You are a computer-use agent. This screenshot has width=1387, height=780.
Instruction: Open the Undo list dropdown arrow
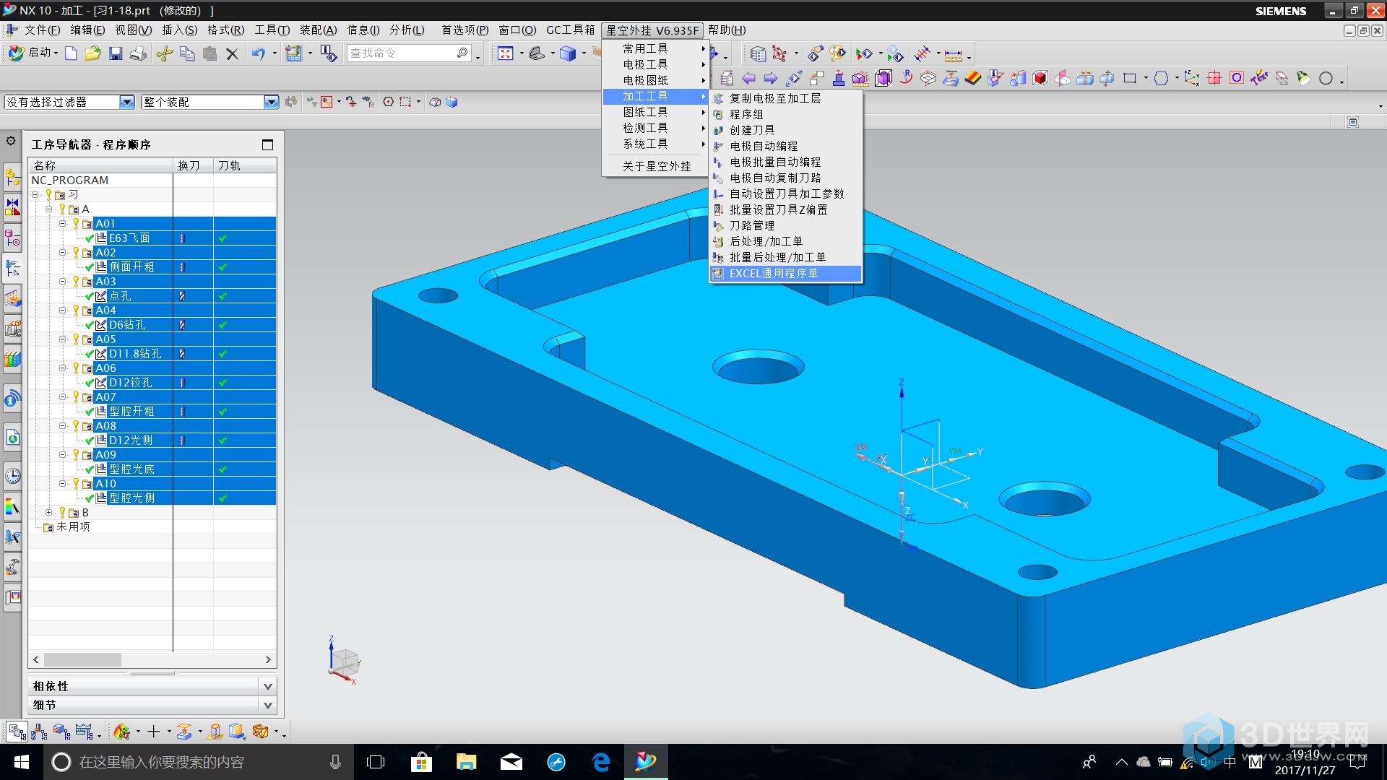(x=275, y=53)
